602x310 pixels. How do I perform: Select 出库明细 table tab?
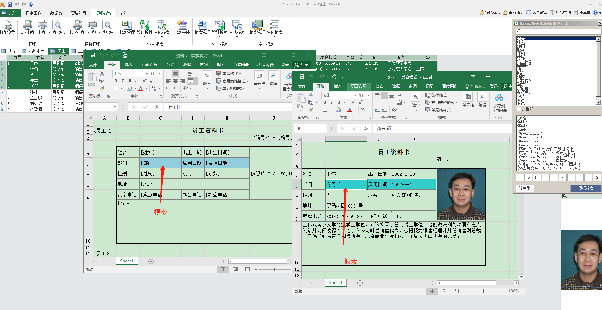[x=33, y=51]
